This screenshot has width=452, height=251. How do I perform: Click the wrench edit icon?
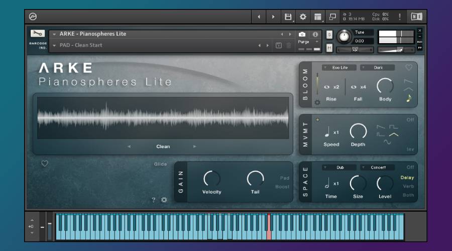click(38, 34)
